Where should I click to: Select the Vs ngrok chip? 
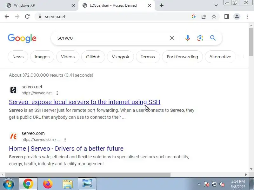120,57
